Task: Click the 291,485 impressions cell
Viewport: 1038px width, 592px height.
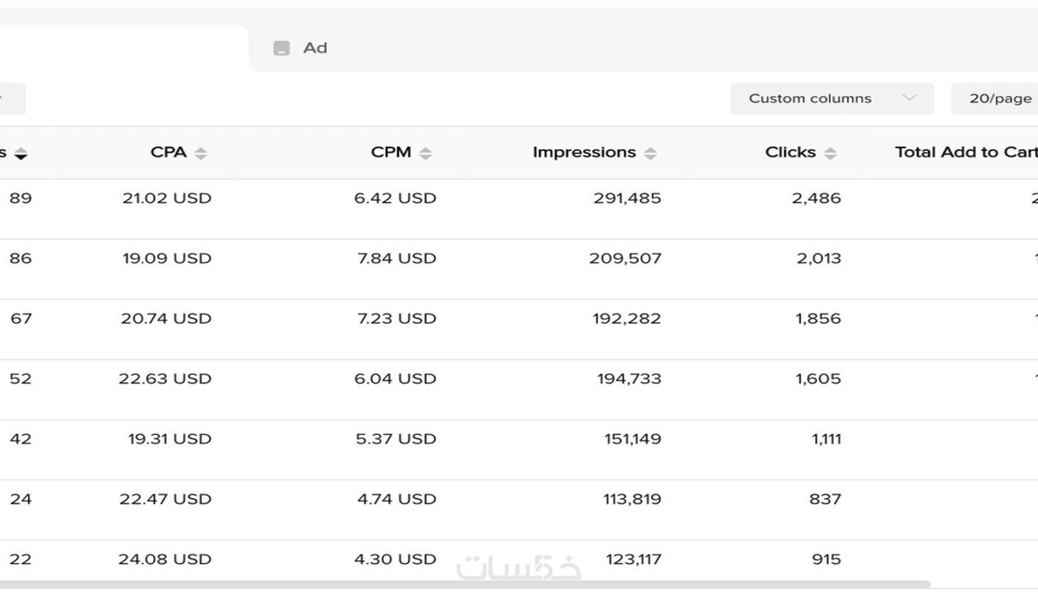Action: pos(627,198)
